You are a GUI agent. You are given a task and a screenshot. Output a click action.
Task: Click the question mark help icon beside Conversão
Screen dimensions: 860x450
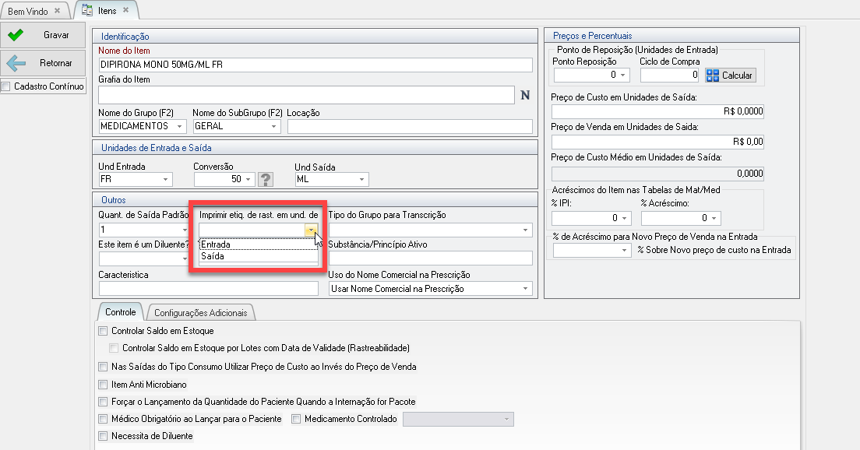click(266, 180)
